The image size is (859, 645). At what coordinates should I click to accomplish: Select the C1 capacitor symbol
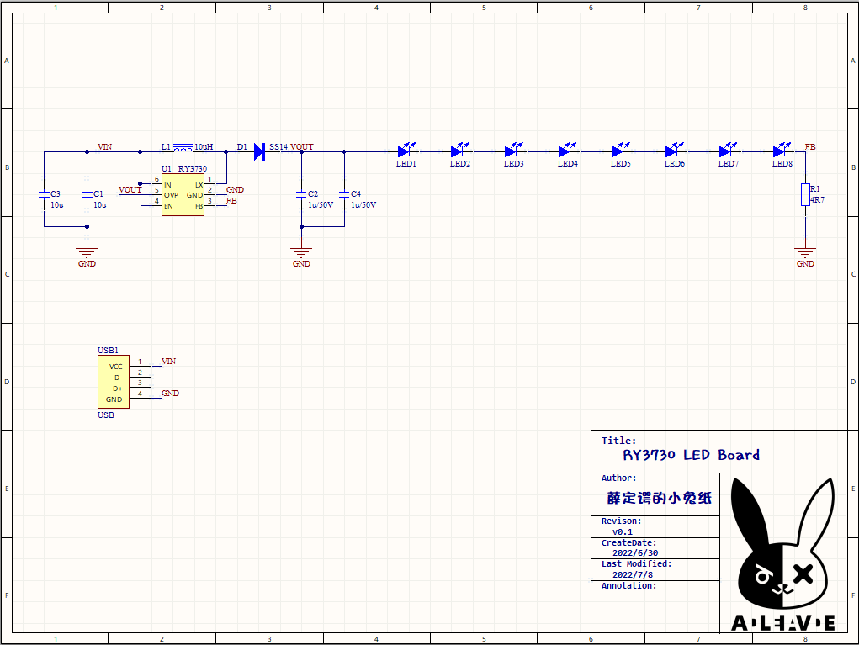(87, 193)
